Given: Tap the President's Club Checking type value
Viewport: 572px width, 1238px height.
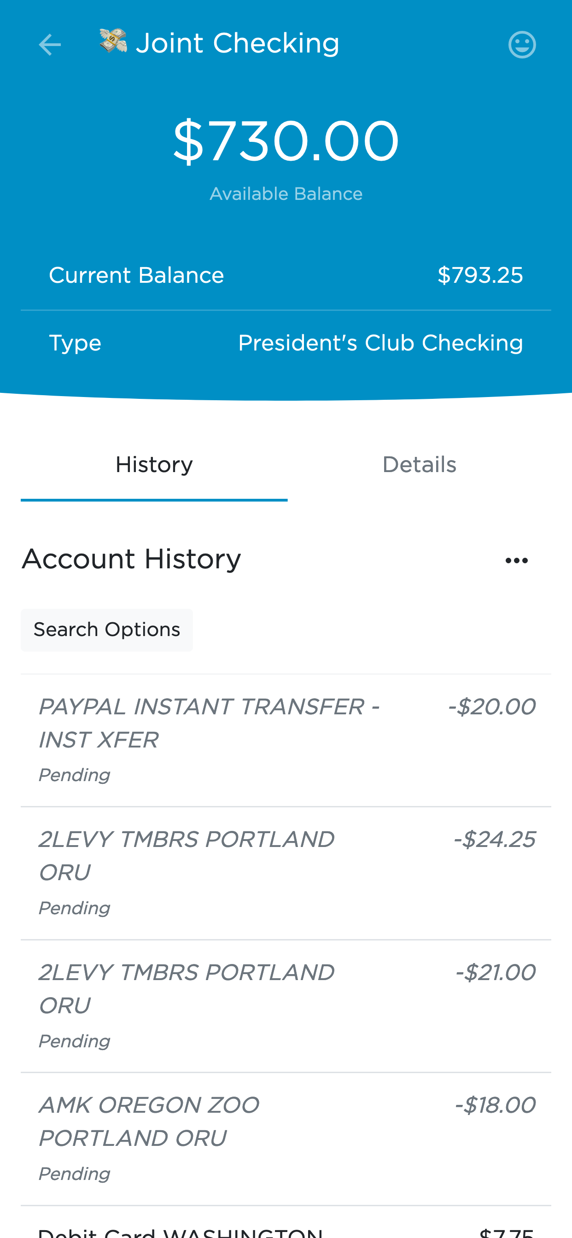Looking at the screenshot, I should [380, 343].
